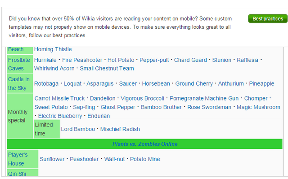288x179 pixels.
Task: Open the Potato Mine link
Action: point(145,159)
